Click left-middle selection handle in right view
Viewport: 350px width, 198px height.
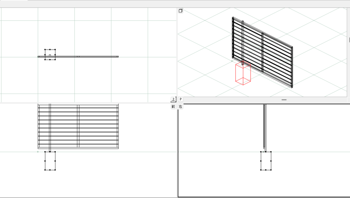[x=261, y=161]
